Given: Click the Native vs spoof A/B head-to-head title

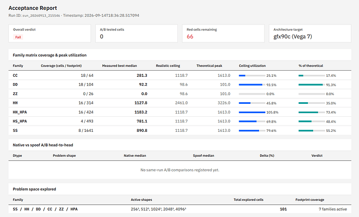Looking at the screenshot, I should point(43,145).
